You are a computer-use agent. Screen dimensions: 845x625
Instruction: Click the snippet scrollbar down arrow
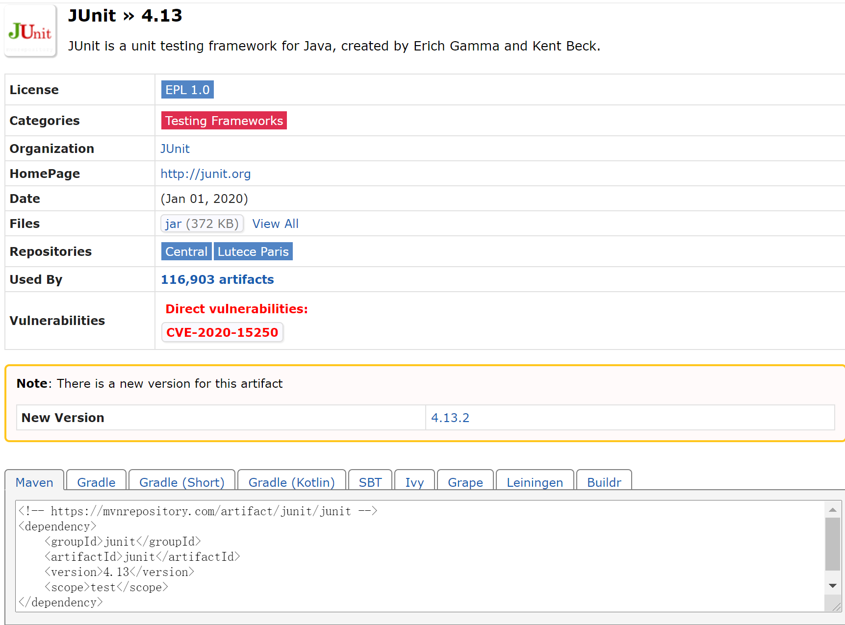833,586
